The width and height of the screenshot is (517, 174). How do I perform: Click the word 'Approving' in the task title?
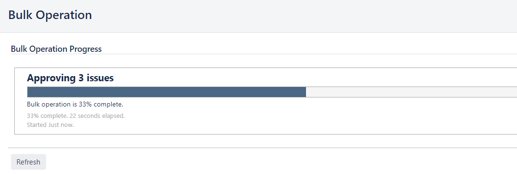[51, 78]
